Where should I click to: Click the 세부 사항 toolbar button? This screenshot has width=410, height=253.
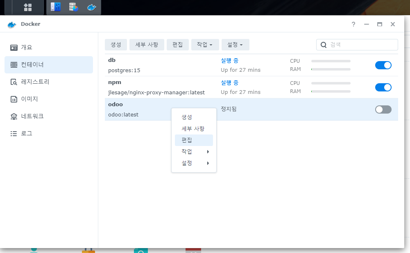coord(147,45)
